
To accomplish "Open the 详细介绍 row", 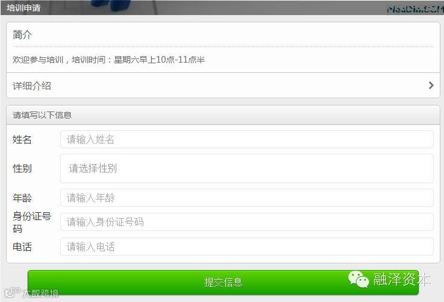I will 223,86.
